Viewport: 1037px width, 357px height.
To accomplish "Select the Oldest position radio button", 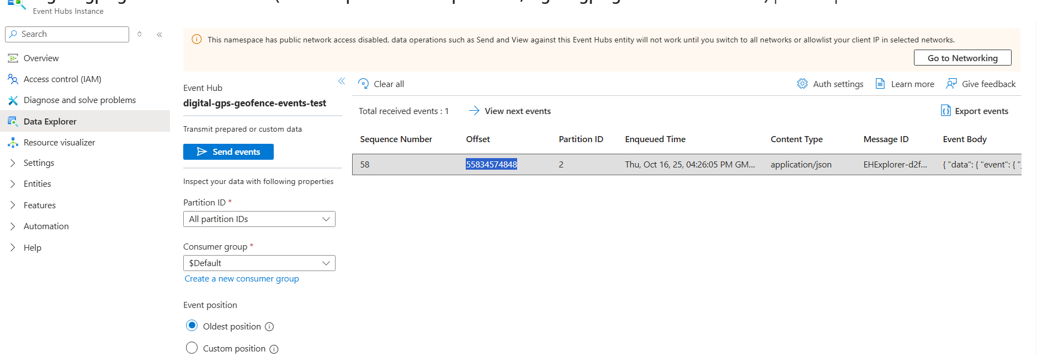I will pos(192,326).
